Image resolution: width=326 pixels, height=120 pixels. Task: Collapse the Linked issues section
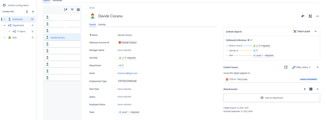pyautogui.click(x=318, y=67)
